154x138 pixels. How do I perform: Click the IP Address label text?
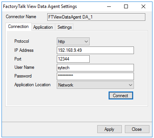tap(24, 50)
